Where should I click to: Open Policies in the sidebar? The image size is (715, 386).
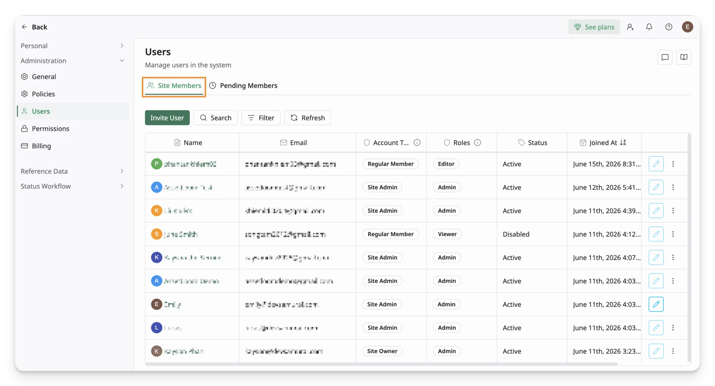[x=73, y=94]
